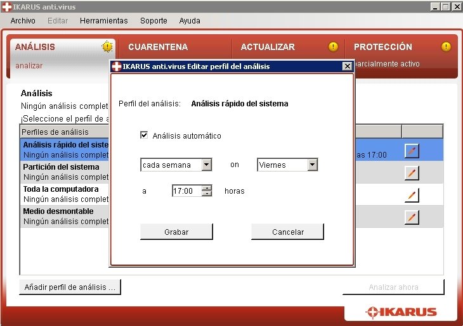Click the IKARUS logo at bottom right
463x326 pixels.
pos(401,312)
